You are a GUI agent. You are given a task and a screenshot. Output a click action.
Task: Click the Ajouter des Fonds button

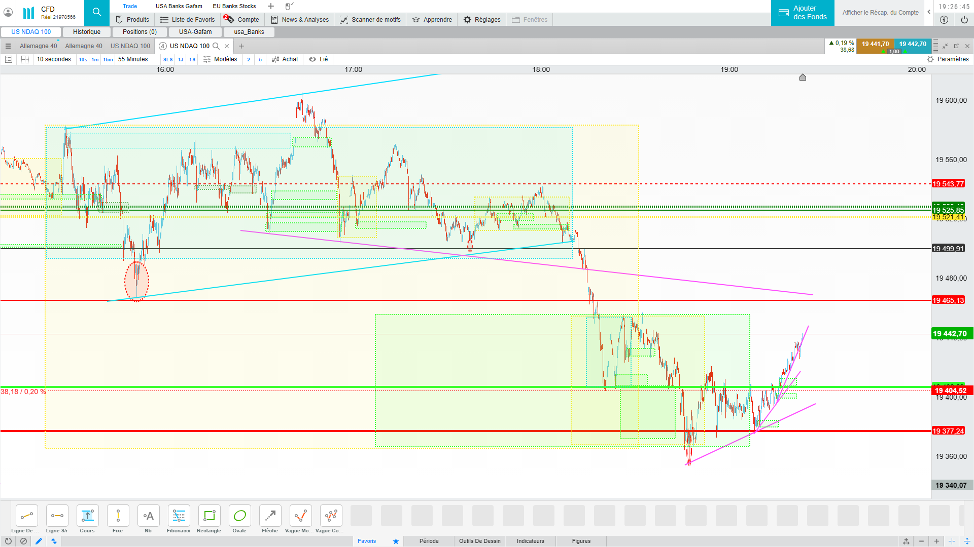803,13
